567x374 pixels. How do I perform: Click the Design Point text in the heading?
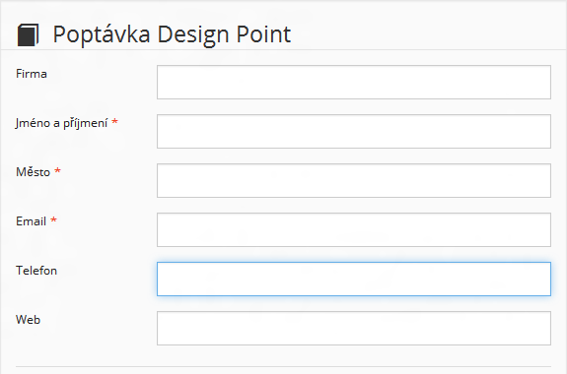(224, 35)
